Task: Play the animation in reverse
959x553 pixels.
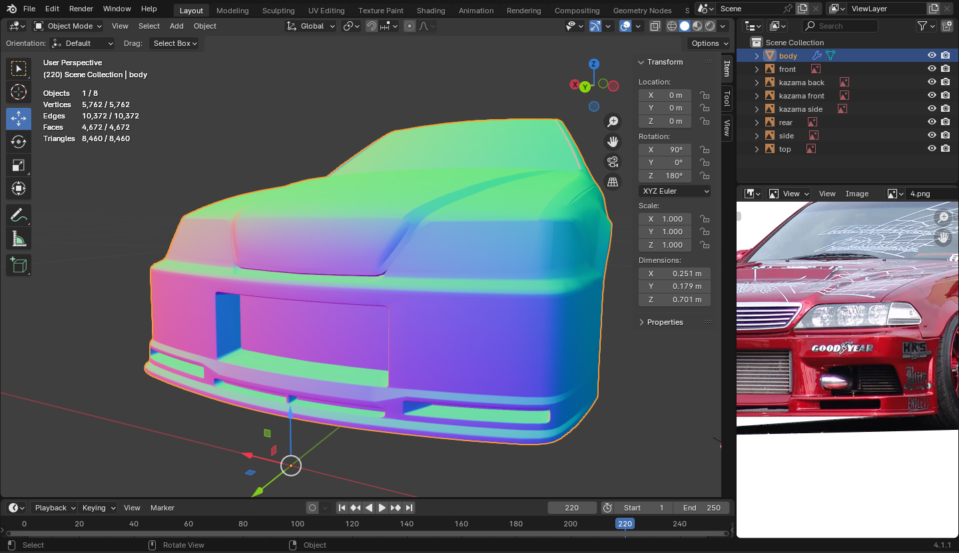Action: (369, 508)
